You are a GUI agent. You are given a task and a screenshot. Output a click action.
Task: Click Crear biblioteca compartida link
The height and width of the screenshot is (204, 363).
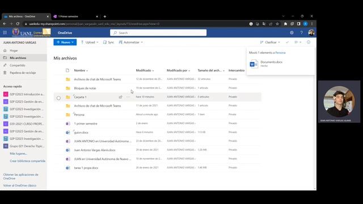pyautogui.click(x=28, y=161)
